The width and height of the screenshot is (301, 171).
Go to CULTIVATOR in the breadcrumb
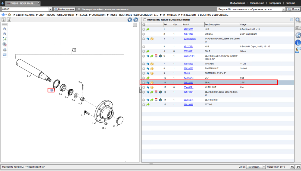[98, 15]
